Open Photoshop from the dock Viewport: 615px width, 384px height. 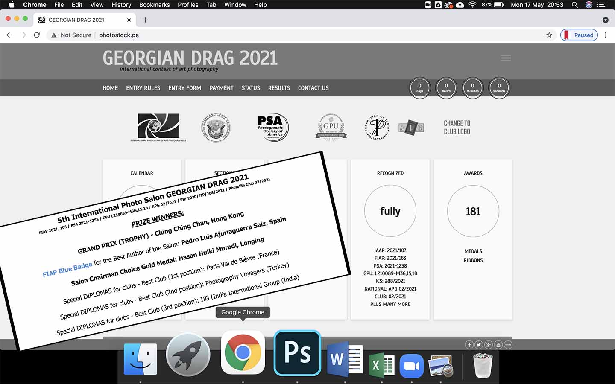coord(297,353)
